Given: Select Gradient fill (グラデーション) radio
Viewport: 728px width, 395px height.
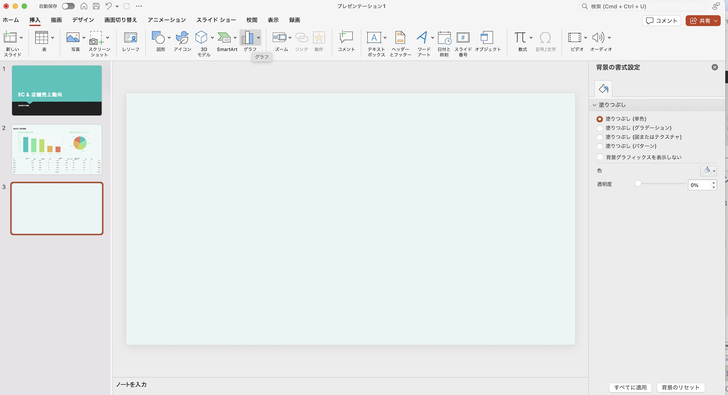Looking at the screenshot, I should [599, 128].
